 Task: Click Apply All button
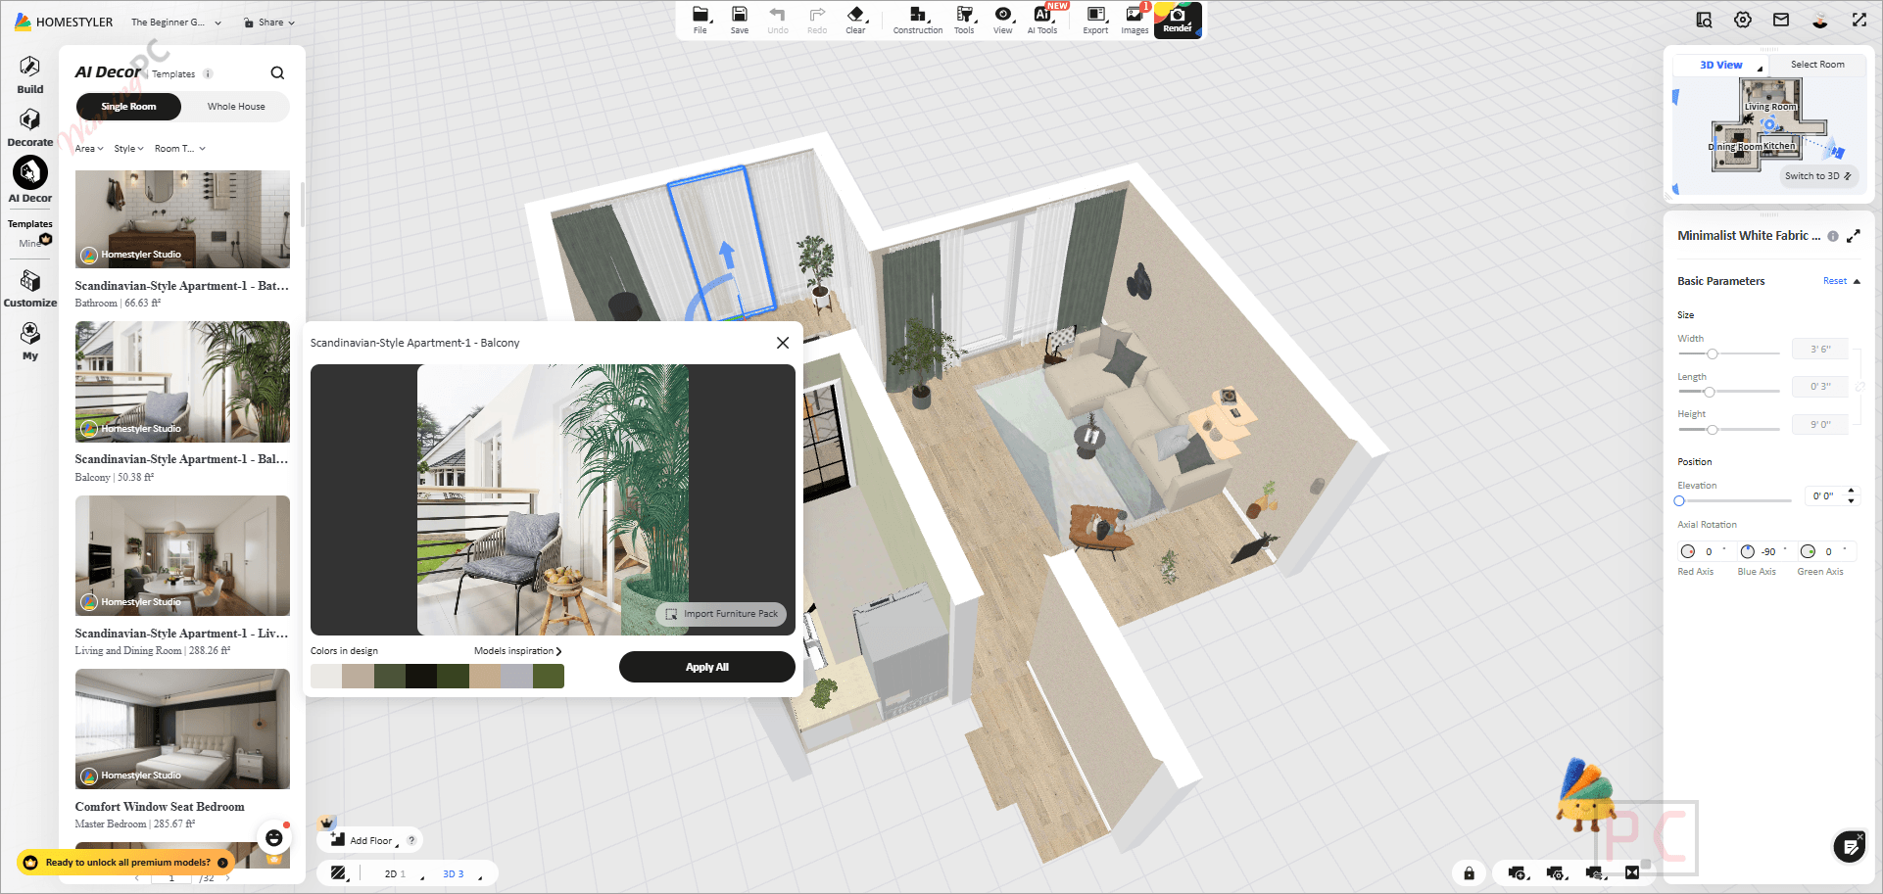tap(707, 667)
